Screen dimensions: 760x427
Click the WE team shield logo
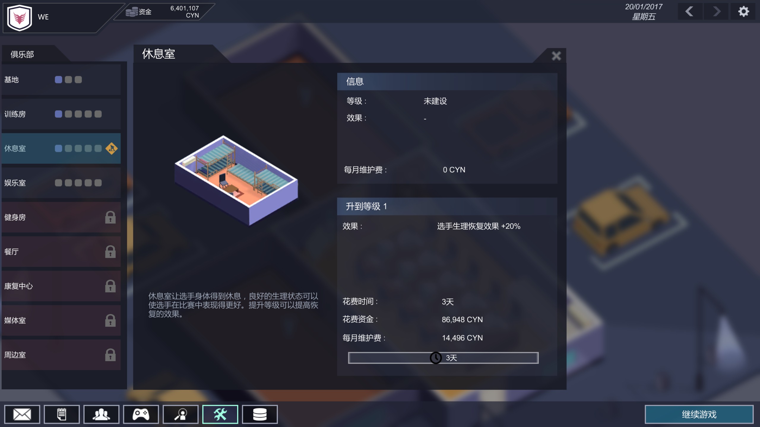click(20, 17)
